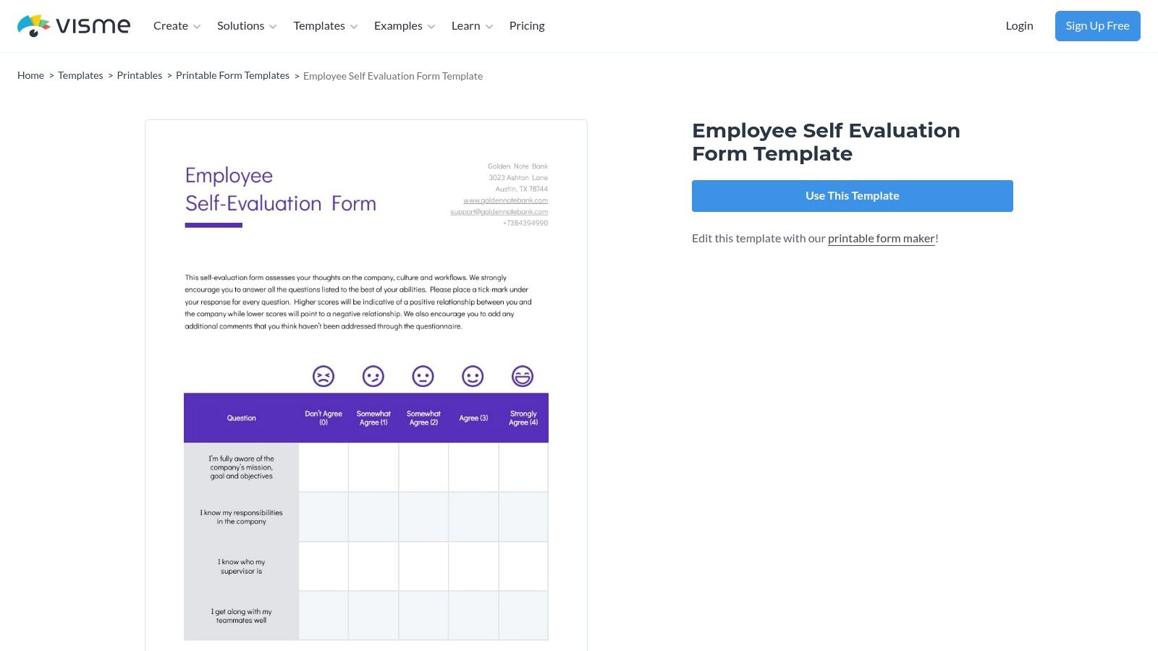The image size is (1158, 651).
Task: Click the 'Question' table header
Action: 241,418
